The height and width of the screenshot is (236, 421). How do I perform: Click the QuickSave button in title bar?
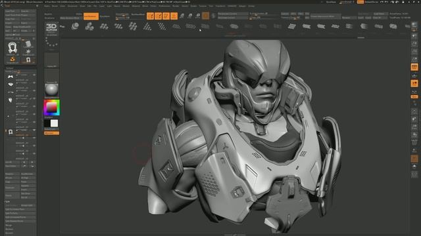(x=331, y=1)
